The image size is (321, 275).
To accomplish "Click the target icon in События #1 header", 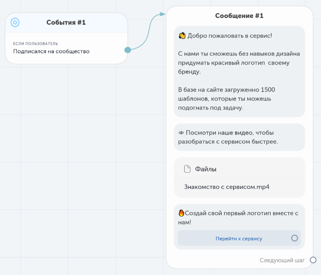I will click(x=15, y=22).
